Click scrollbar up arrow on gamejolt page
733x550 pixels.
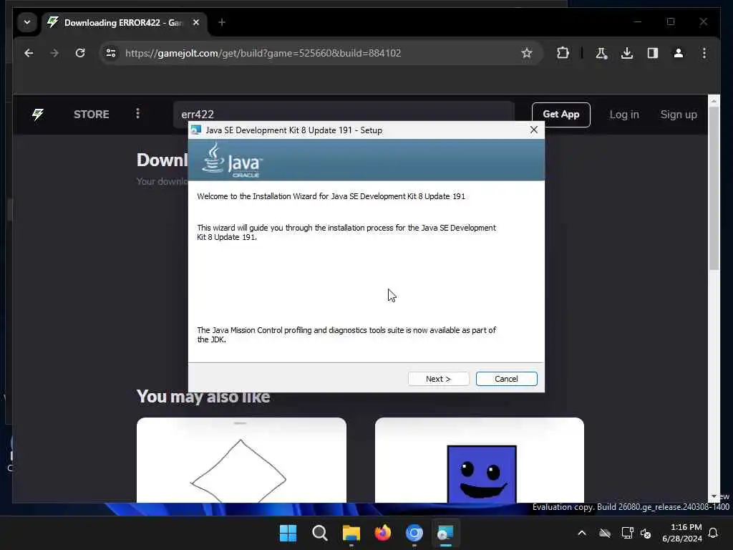click(x=714, y=100)
